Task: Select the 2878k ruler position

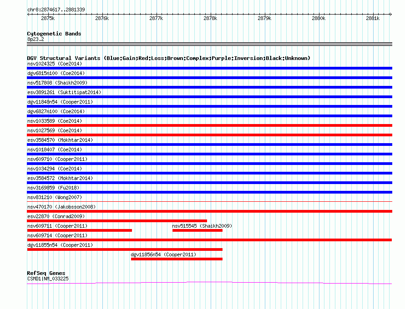Action: [x=210, y=18]
